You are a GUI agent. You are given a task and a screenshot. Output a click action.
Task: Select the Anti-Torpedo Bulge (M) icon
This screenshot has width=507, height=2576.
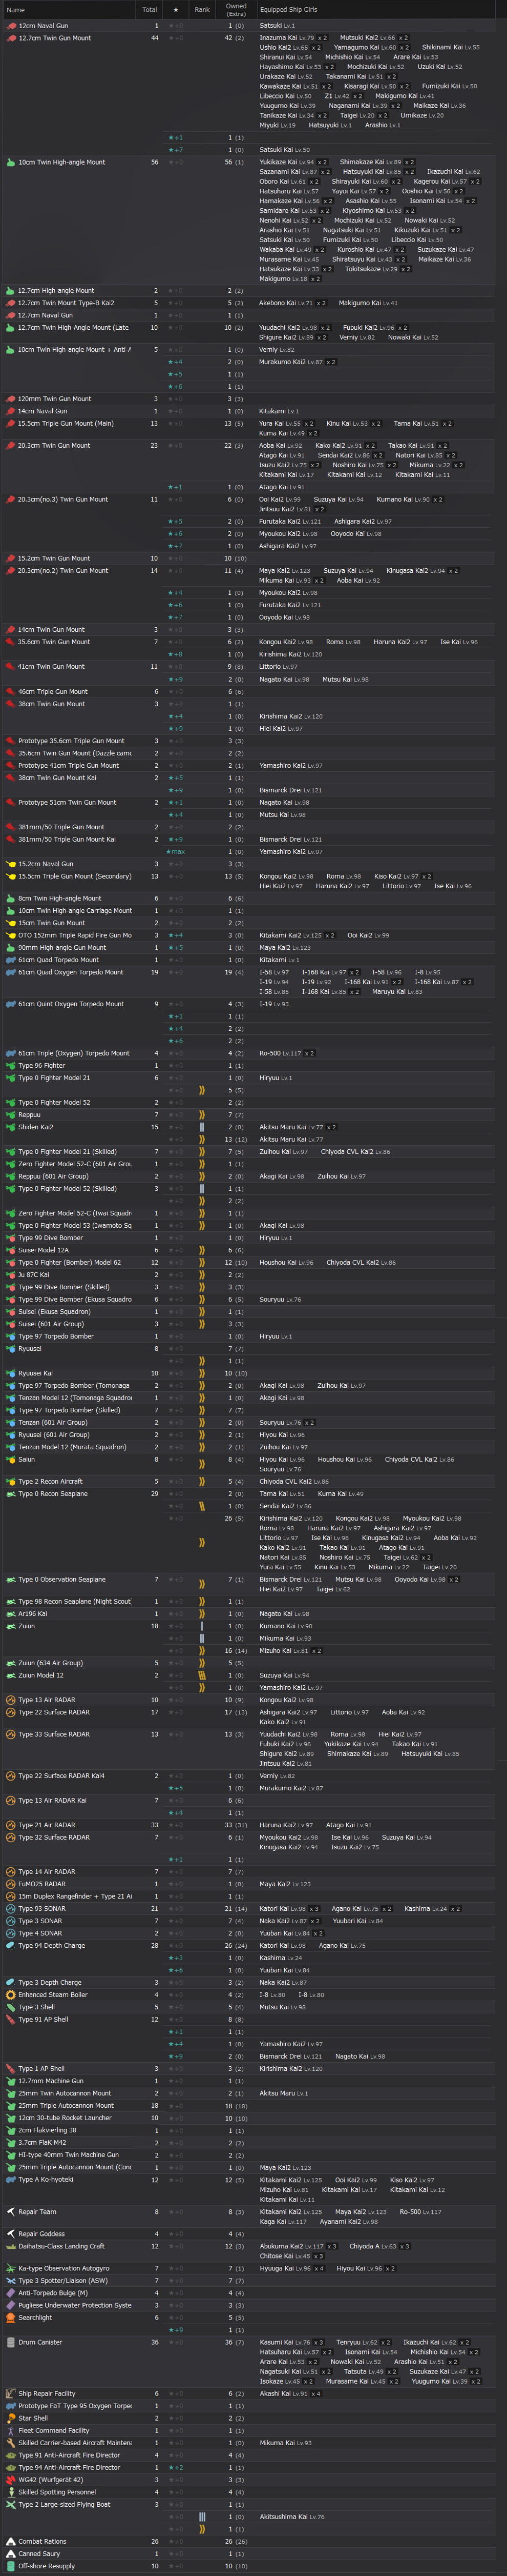[11, 2293]
